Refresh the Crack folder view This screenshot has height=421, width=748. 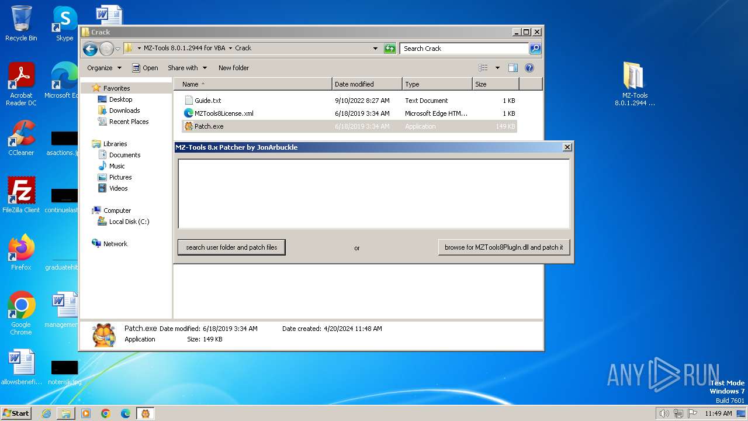(x=390, y=49)
